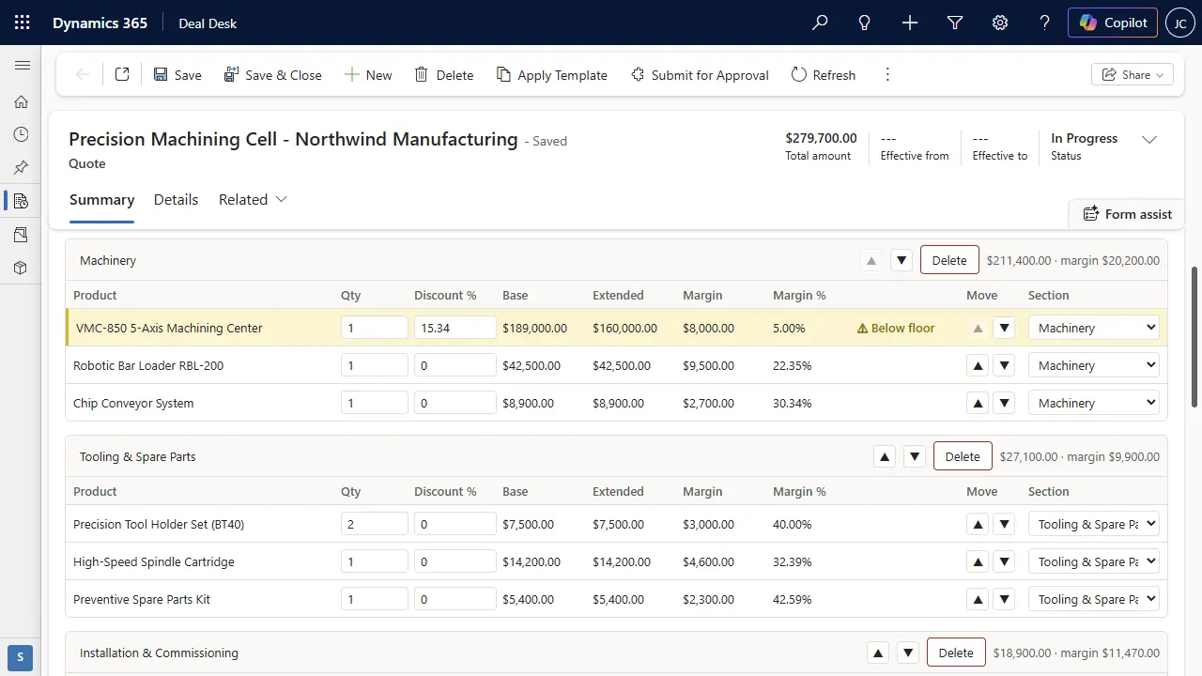Move Installation & Commissioning section up
Image resolution: width=1202 pixels, height=676 pixels.
tap(878, 653)
